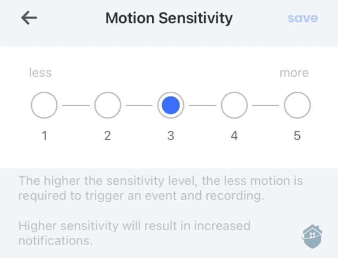Tap the number 4 label
338x258 pixels.
(x=234, y=136)
